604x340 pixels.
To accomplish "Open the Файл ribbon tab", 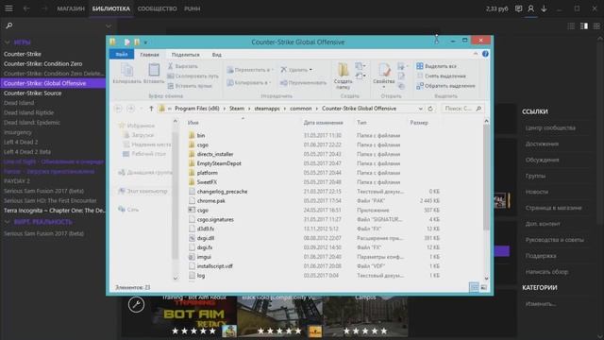I will [122, 55].
